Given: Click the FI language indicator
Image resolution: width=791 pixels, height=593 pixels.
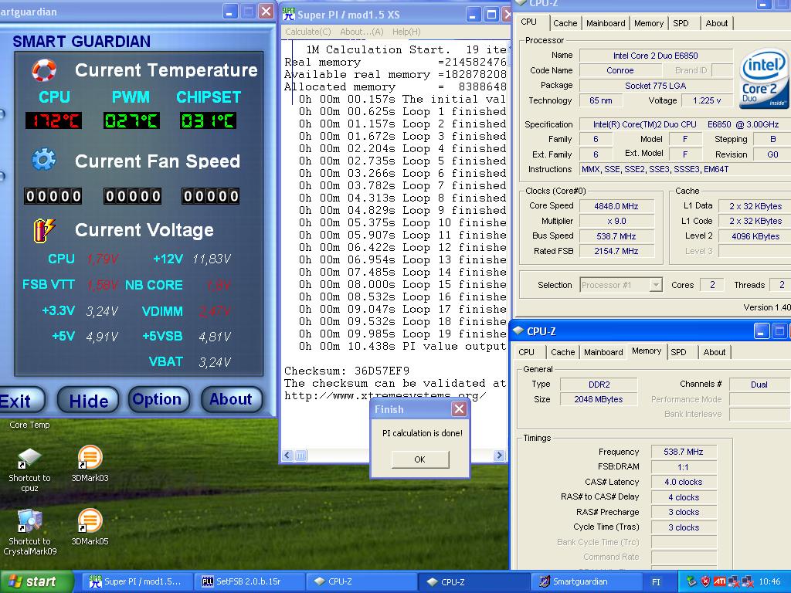Looking at the screenshot, I should tap(656, 582).
